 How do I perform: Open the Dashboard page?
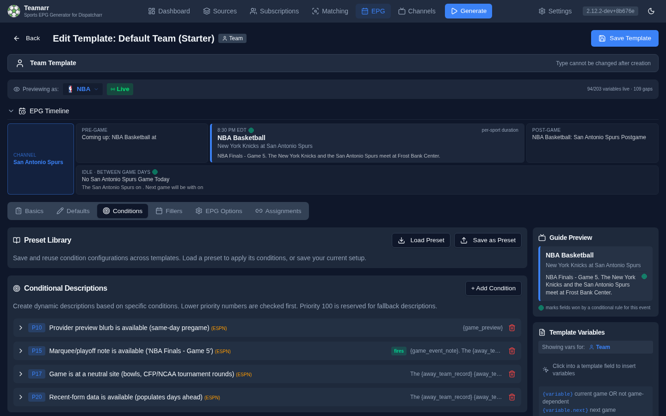click(x=169, y=11)
